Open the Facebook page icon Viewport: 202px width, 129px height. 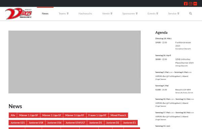point(186,4)
